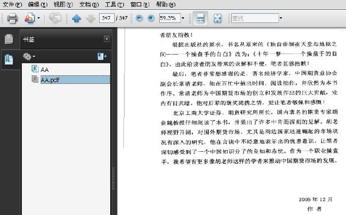
Task: Click the panel splitter handle beside the bookmarks pane
Action: [114, 179]
